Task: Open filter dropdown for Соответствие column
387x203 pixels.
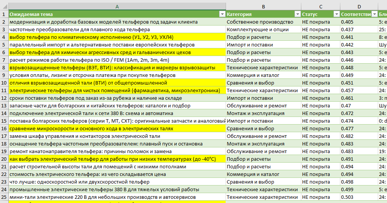Action: click(375, 14)
